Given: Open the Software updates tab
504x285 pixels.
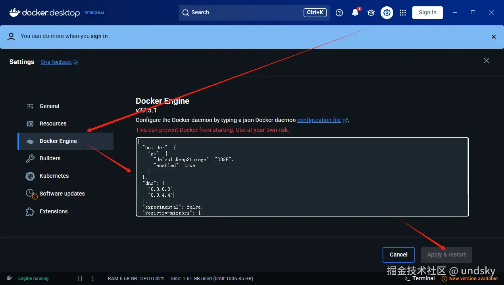Looking at the screenshot, I should 65,194.
